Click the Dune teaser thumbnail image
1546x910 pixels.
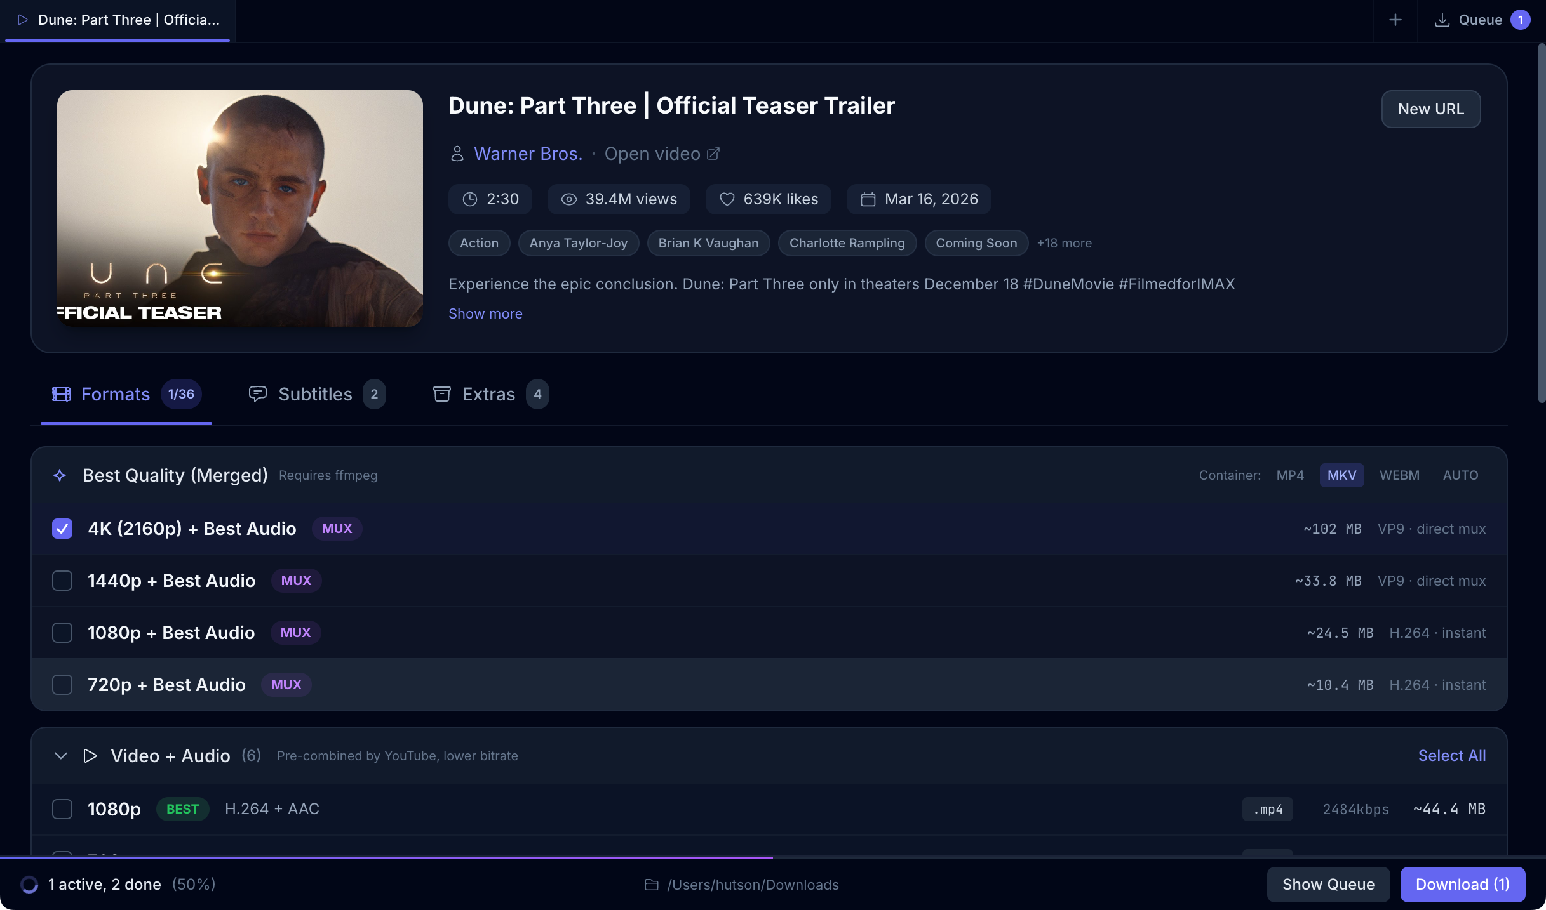240,208
